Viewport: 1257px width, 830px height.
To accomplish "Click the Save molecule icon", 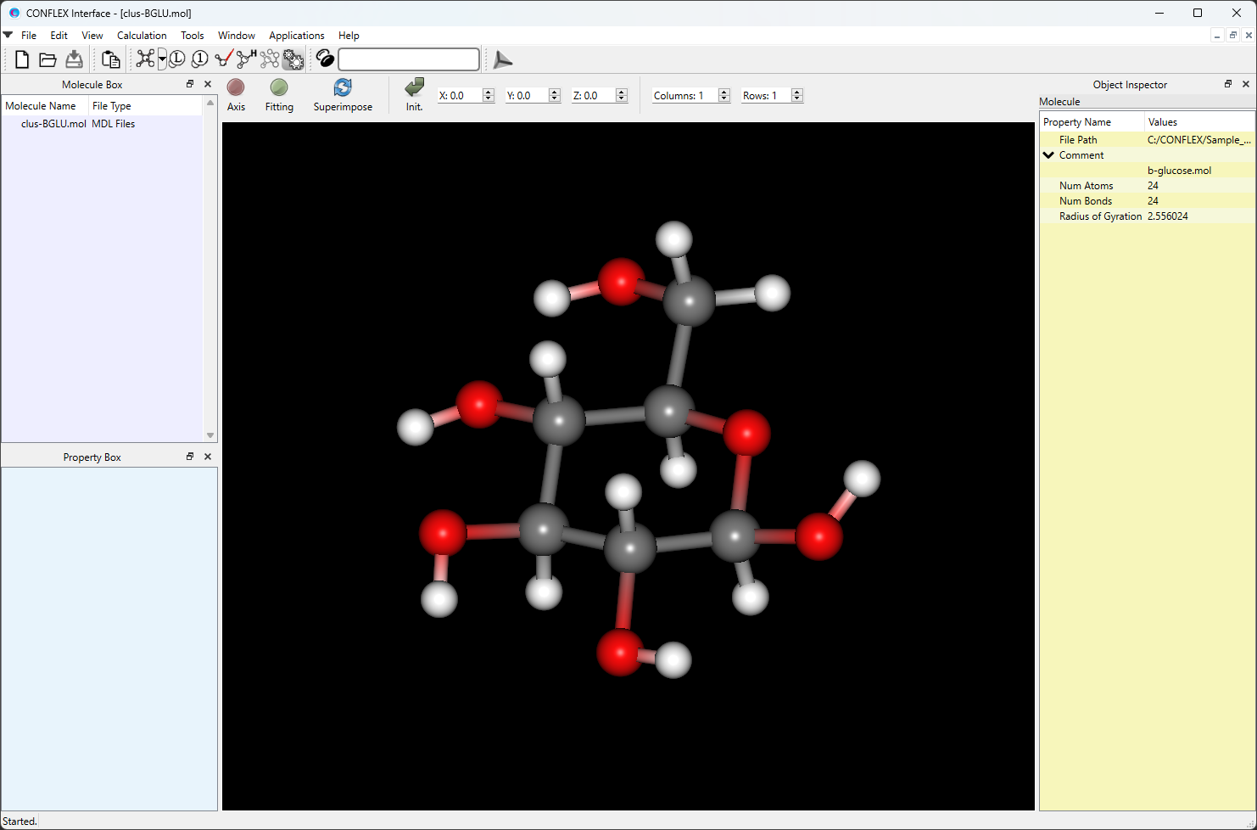I will (x=74, y=59).
